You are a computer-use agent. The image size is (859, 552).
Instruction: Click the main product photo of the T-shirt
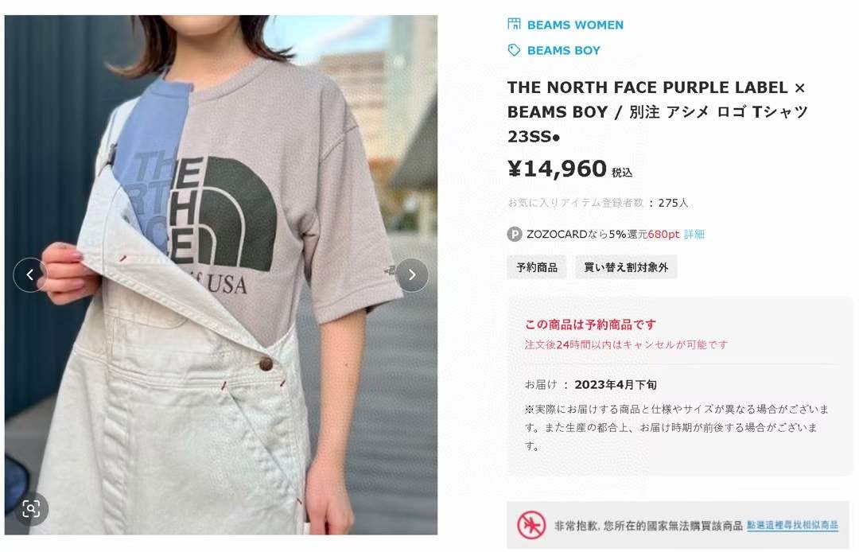[x=221, y=275]
